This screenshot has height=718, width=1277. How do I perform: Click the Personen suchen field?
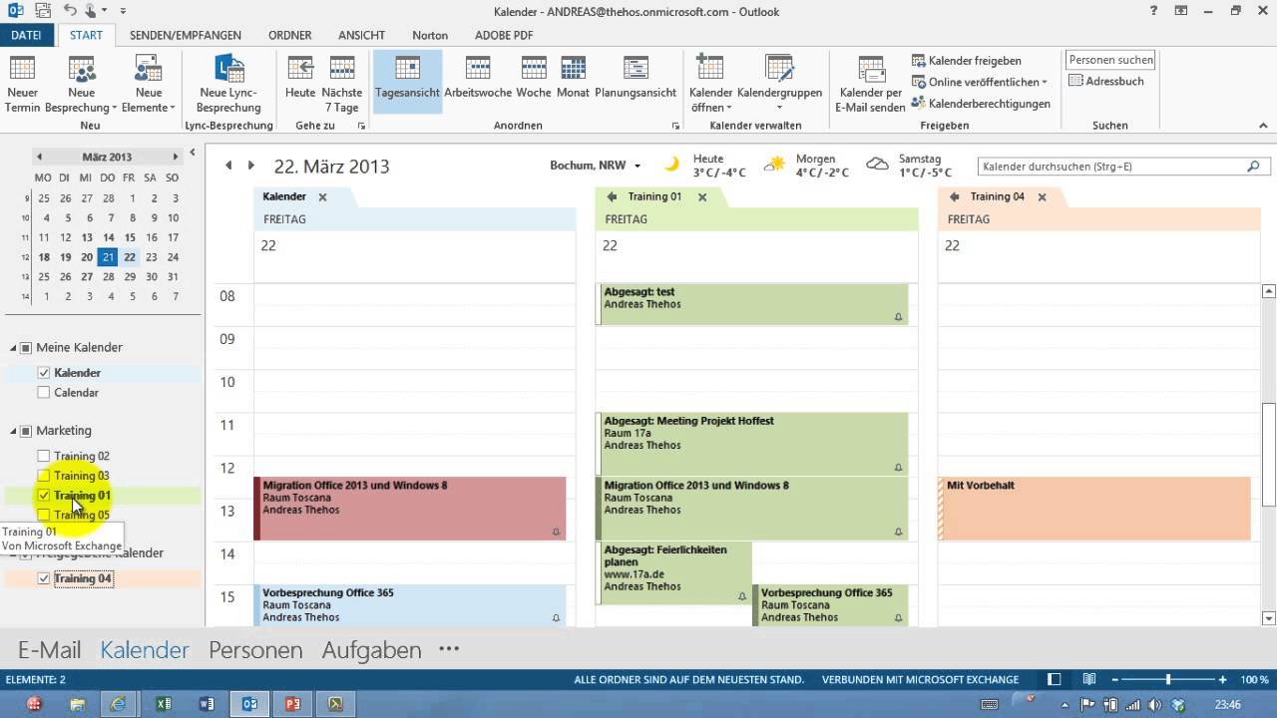coord(1110,60)
